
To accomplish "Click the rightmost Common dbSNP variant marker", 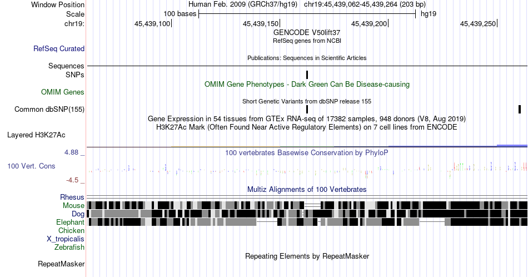I will click(x=520, y=109).
